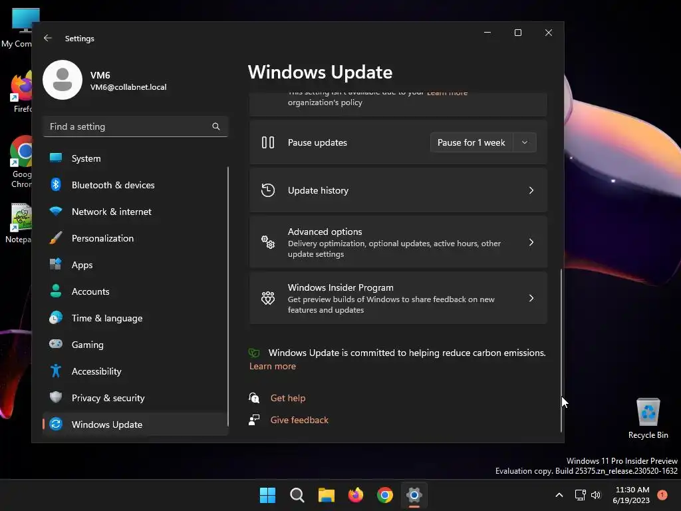Click the Get help link
The image size is (681, 511).
(x=287, y=398)
